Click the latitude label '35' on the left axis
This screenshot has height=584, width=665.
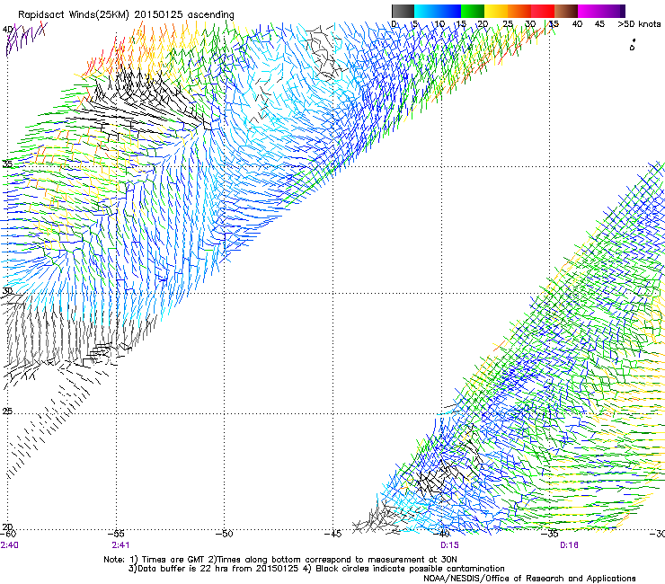click(x=7, y=164)
